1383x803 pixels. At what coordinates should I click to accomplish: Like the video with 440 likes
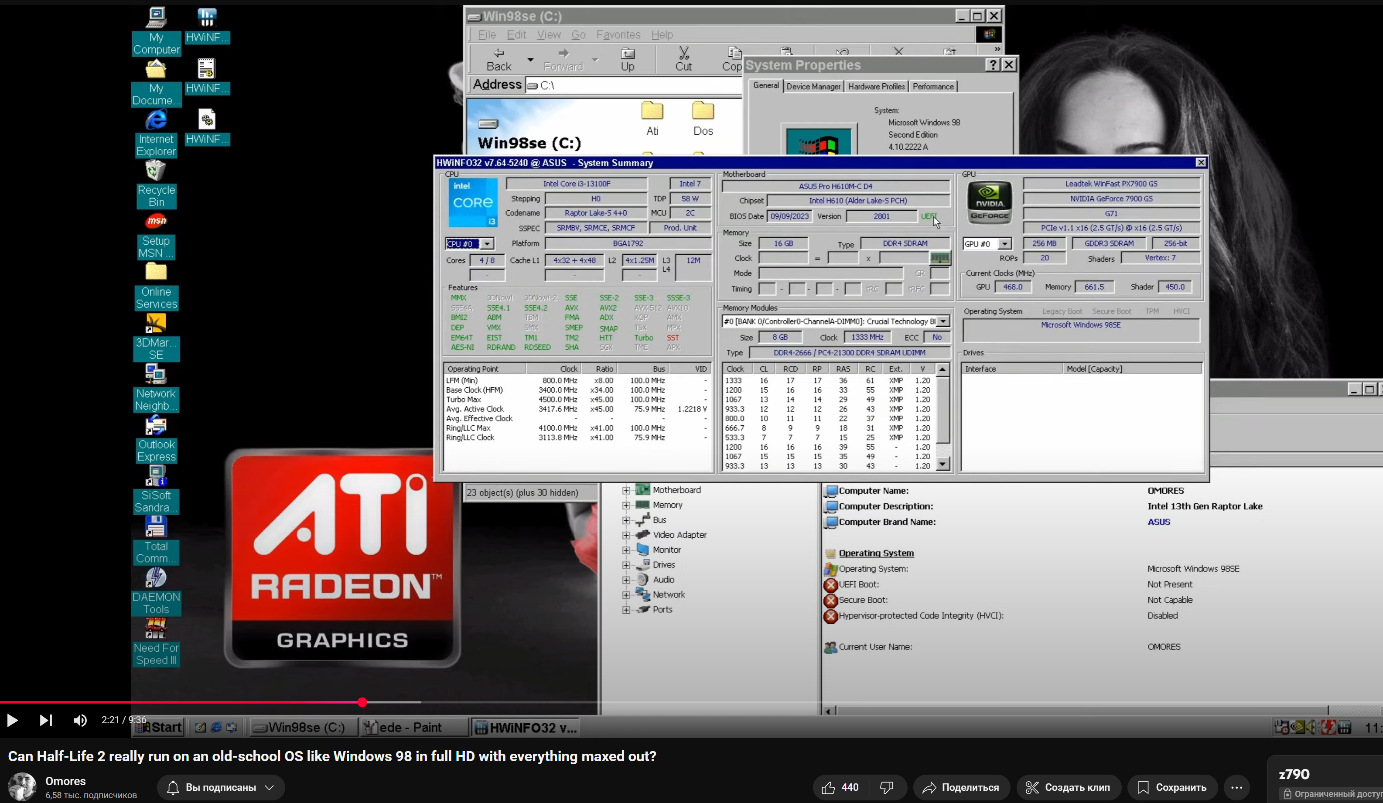[840, 788]
